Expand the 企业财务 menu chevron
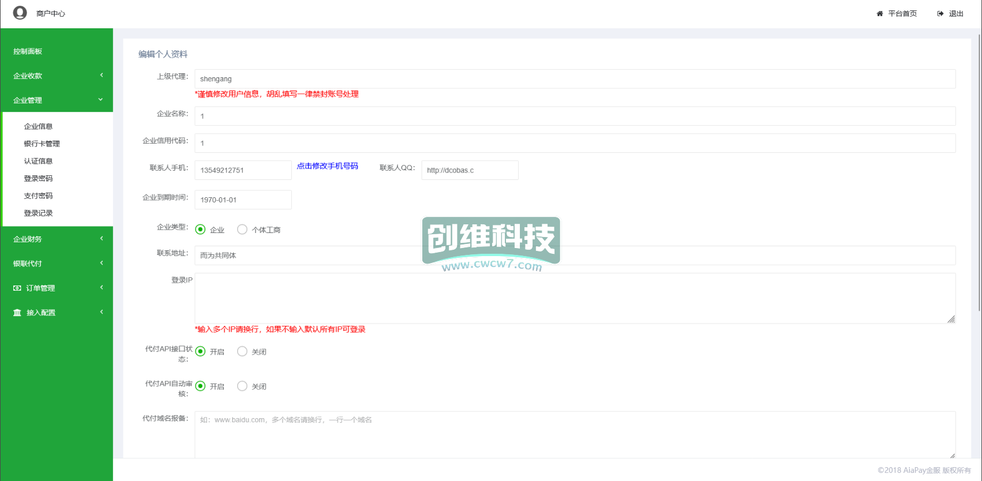982x481 pixels. (x=102, y=239)
